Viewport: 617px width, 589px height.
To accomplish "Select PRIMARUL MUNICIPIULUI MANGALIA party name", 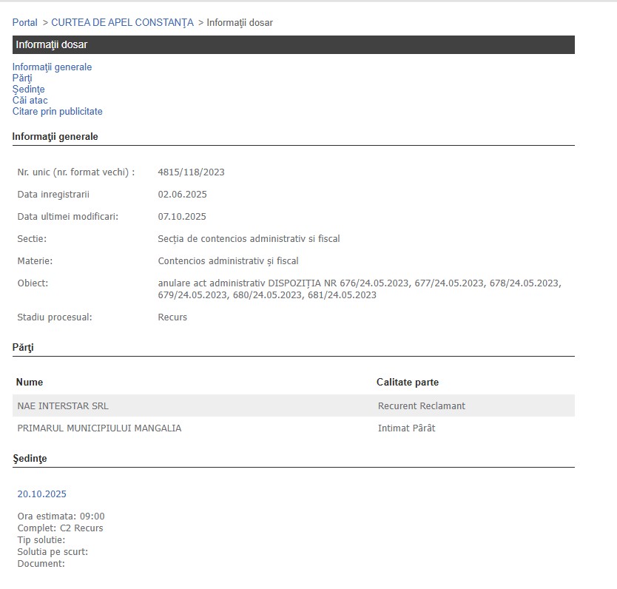I will (99, 428).
